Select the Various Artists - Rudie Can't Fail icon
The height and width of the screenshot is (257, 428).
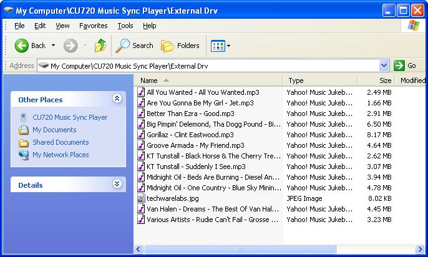(x=141, y=220)
